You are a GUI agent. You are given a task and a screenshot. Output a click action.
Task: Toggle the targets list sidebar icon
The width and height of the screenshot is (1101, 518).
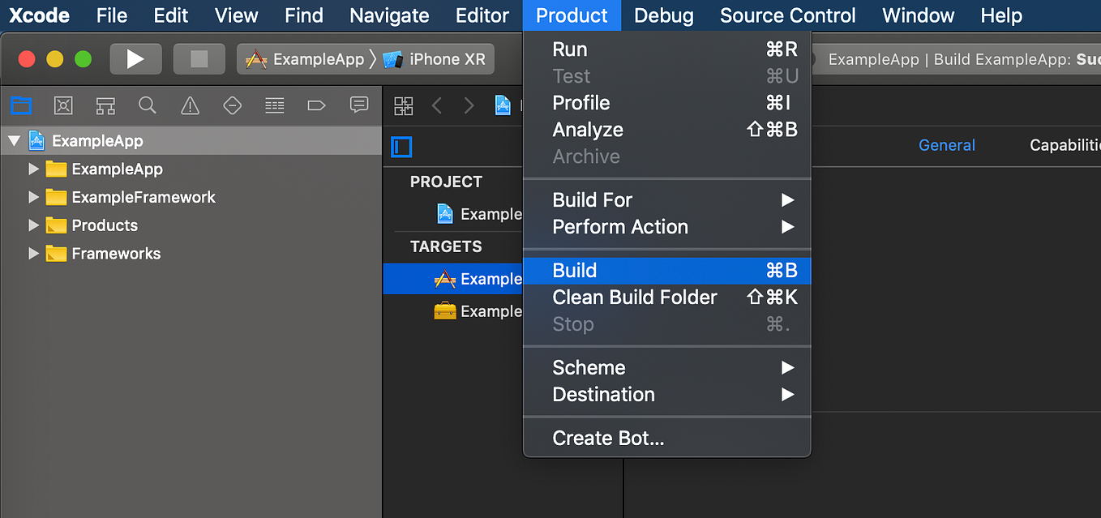(x=401, y=147)
